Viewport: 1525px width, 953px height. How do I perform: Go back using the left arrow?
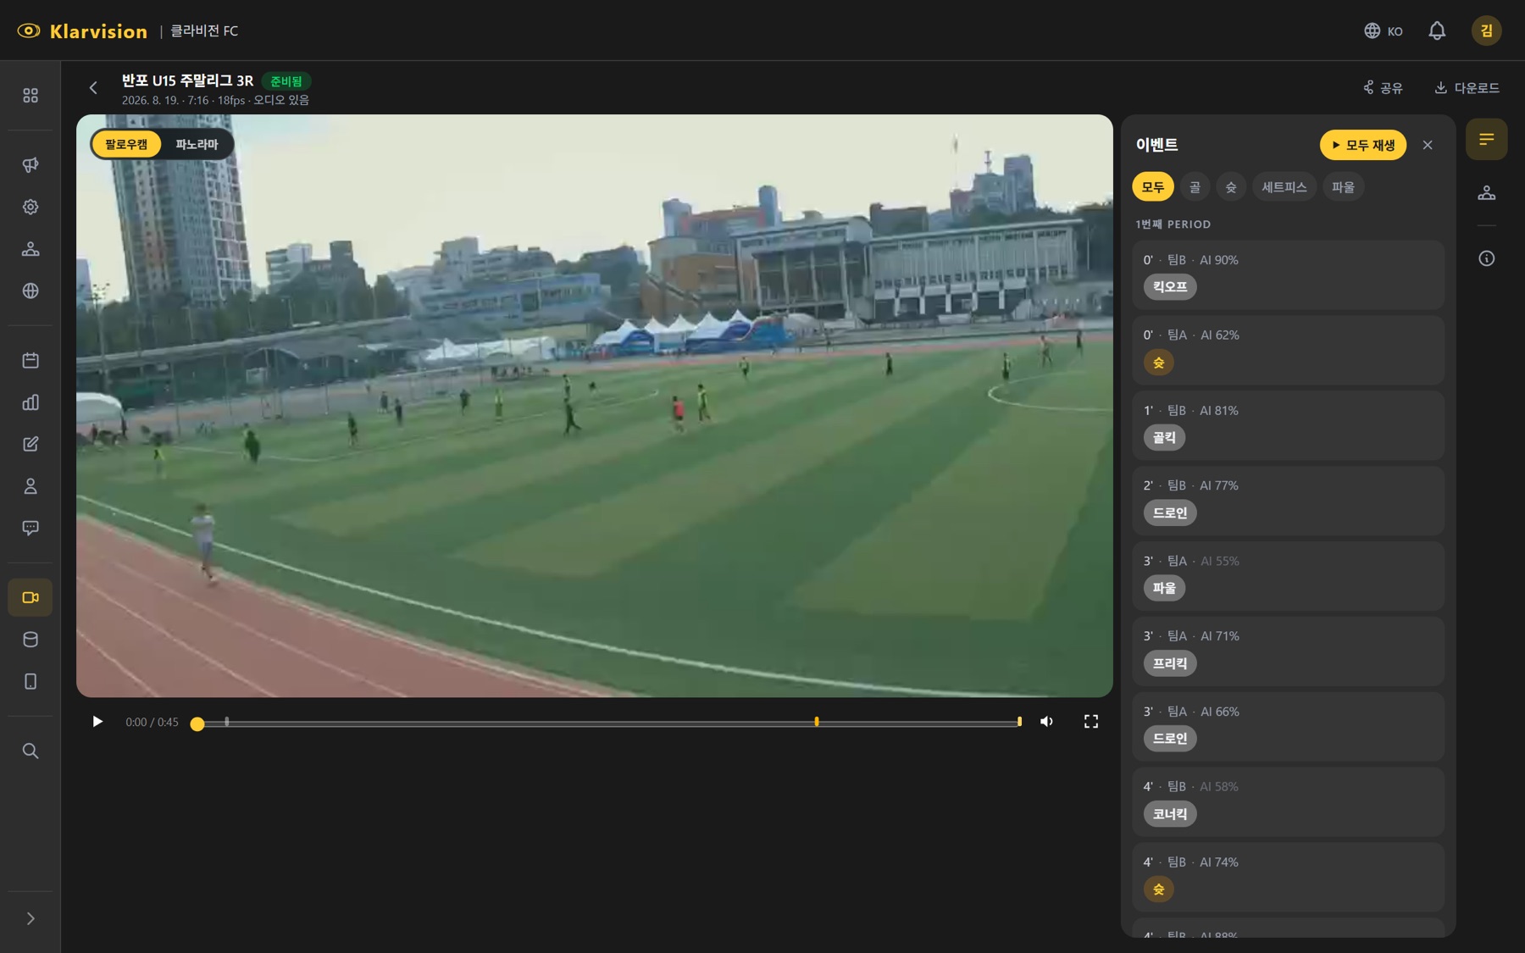[x=93, y=87]
